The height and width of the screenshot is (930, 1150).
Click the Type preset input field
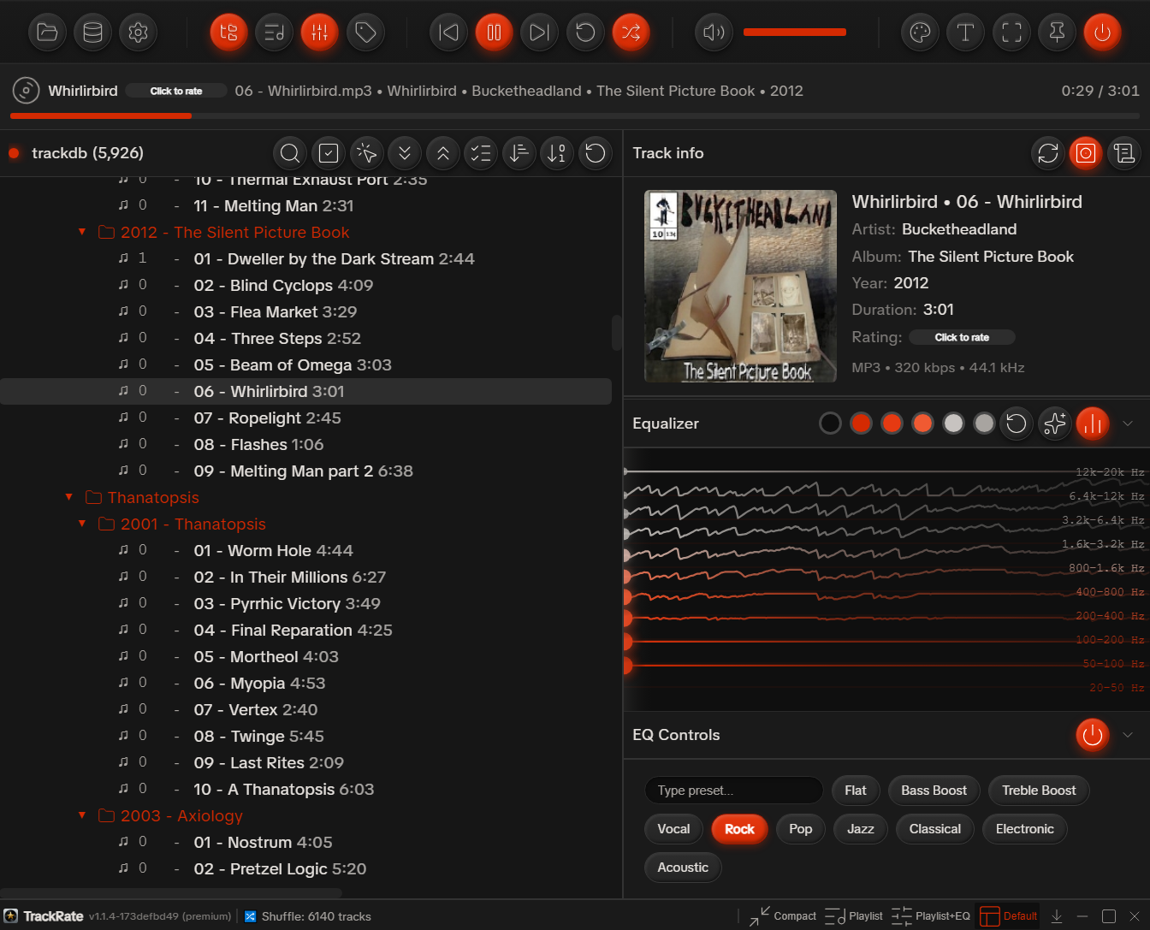[733, 791]
